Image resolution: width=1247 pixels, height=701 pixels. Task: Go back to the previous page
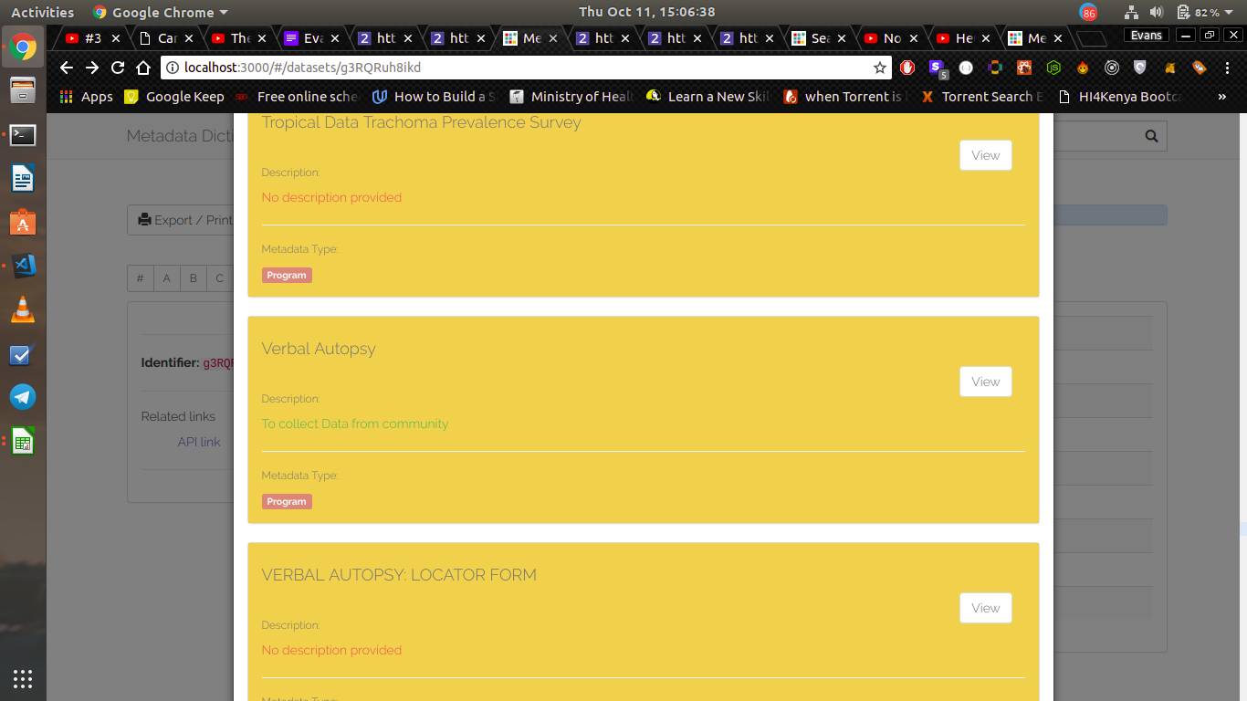[66, 68]
